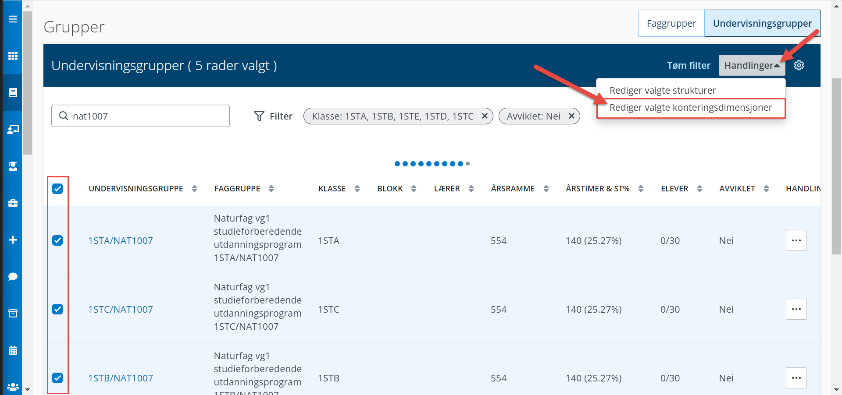Open row actions for 1STB/NAT1007
The width and height of the screenshot is (842, 395).
(796, 378)
